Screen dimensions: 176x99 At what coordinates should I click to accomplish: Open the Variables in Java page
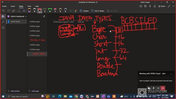point(38,40)
